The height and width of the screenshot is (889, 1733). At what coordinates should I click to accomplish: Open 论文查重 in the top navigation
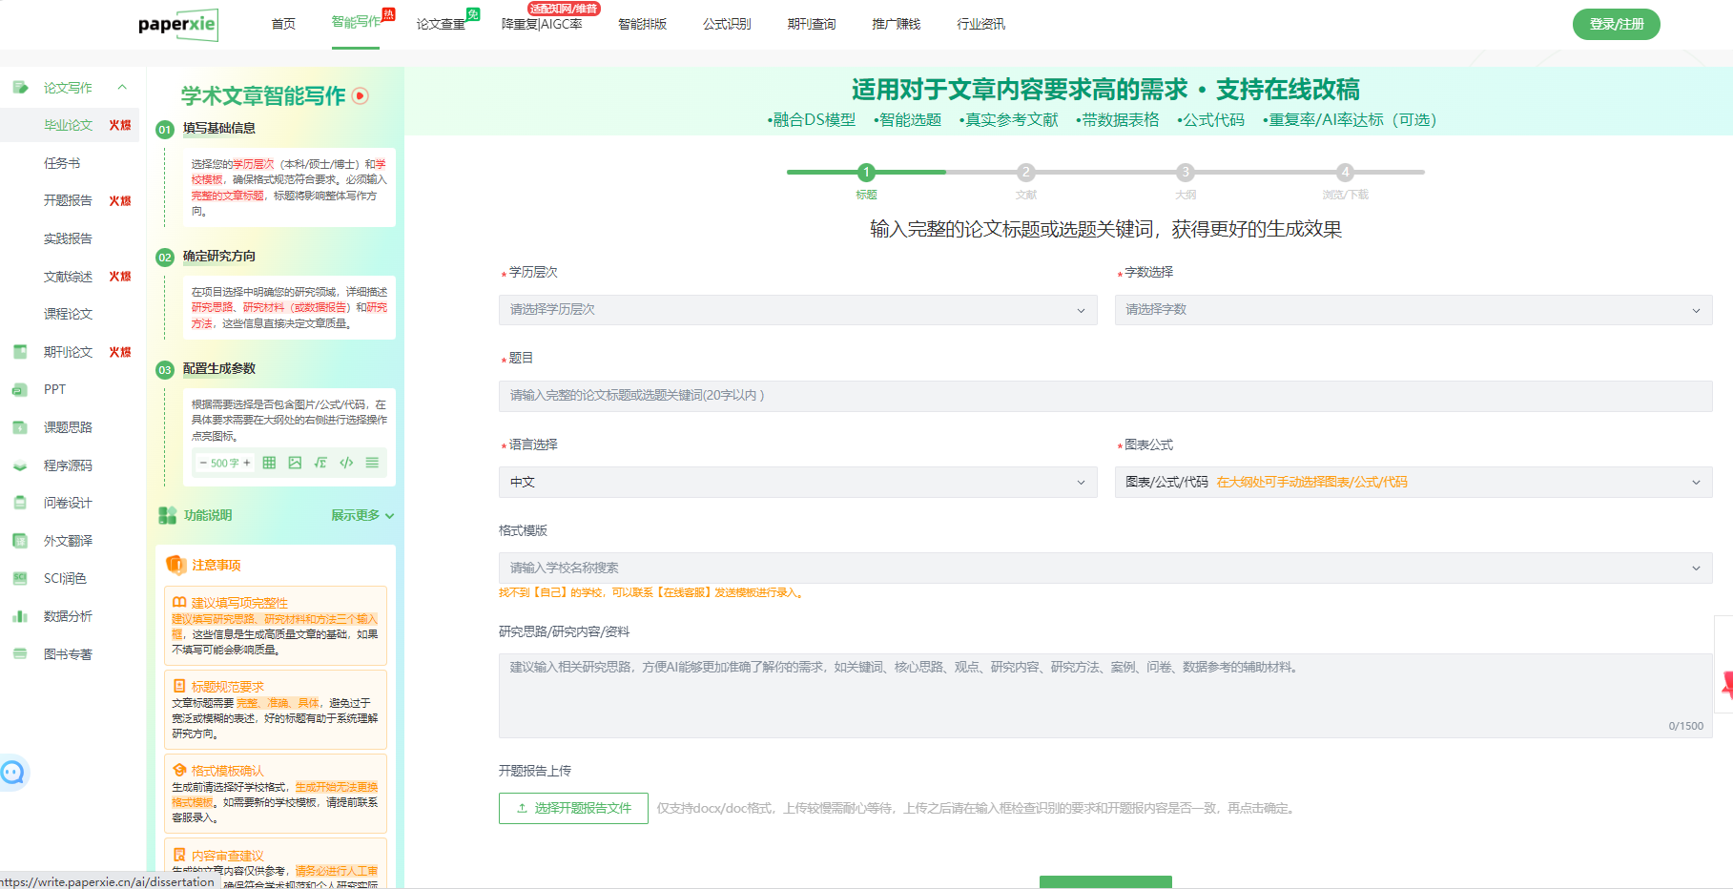[441, 24]
